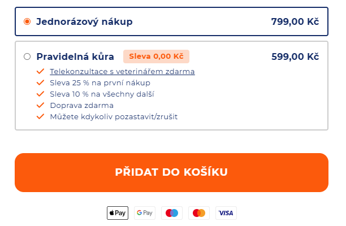Viewport: 346px width, 226px height.
Task: Click the Apple Pay payment icon
Action: coord(118,213)
